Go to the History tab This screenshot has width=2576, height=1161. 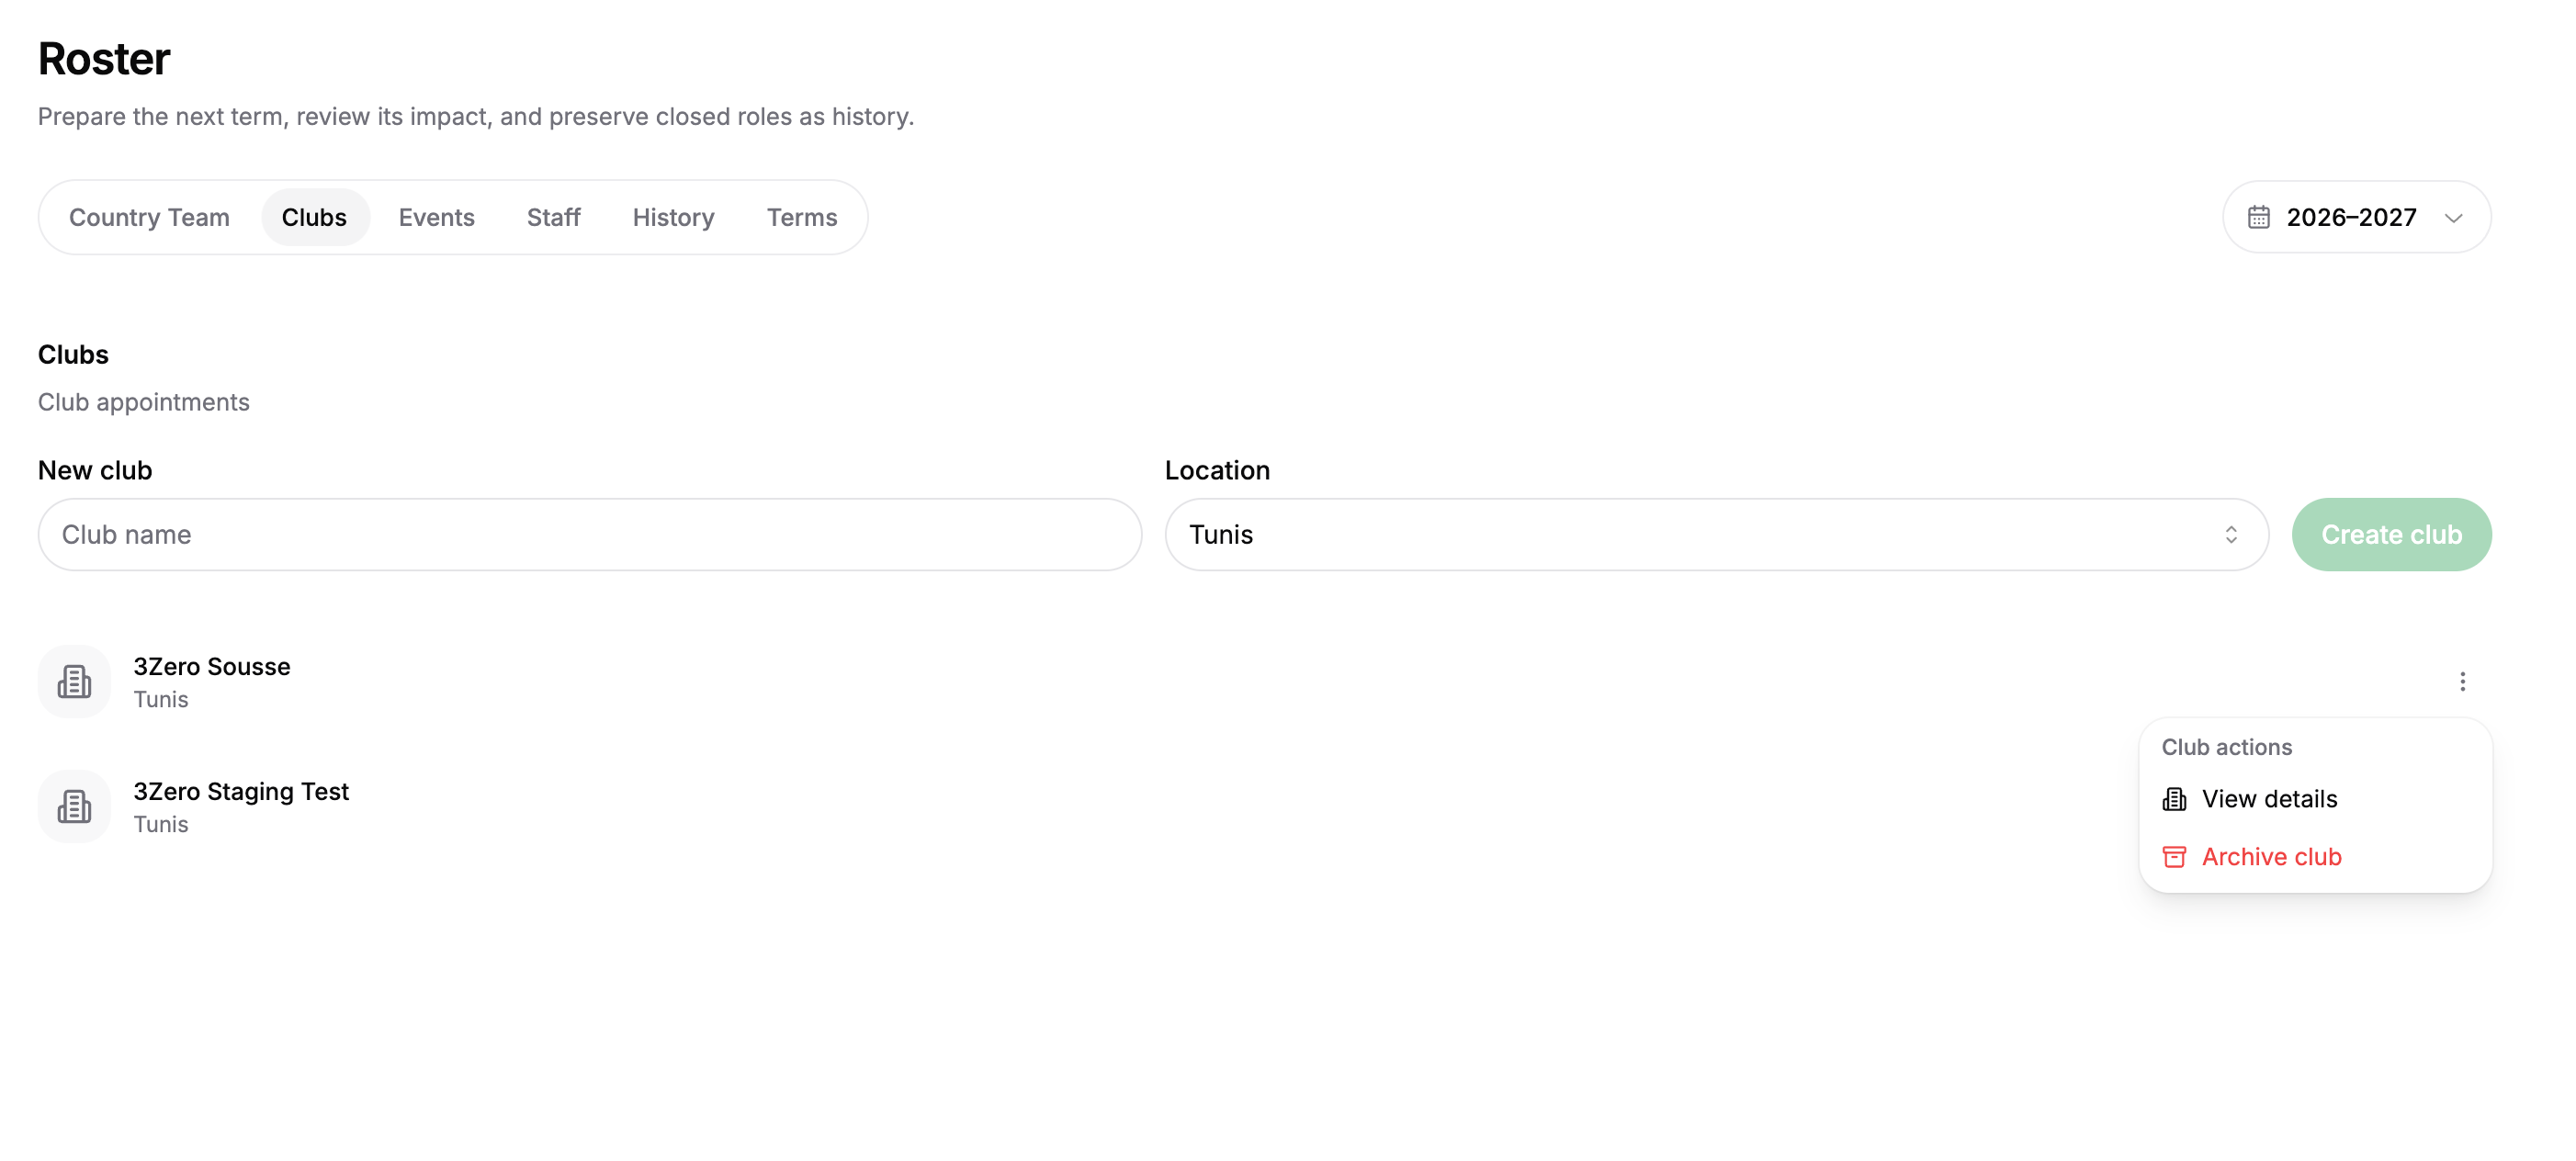tap(673, 217)
